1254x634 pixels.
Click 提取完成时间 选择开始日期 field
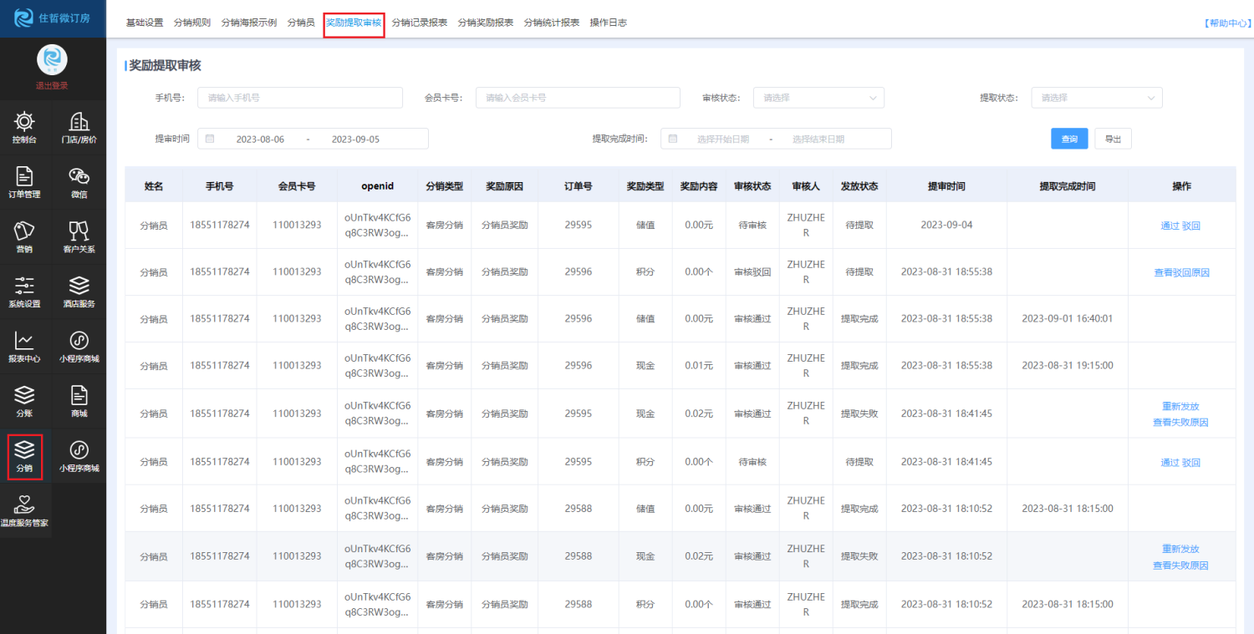[723, 139]
